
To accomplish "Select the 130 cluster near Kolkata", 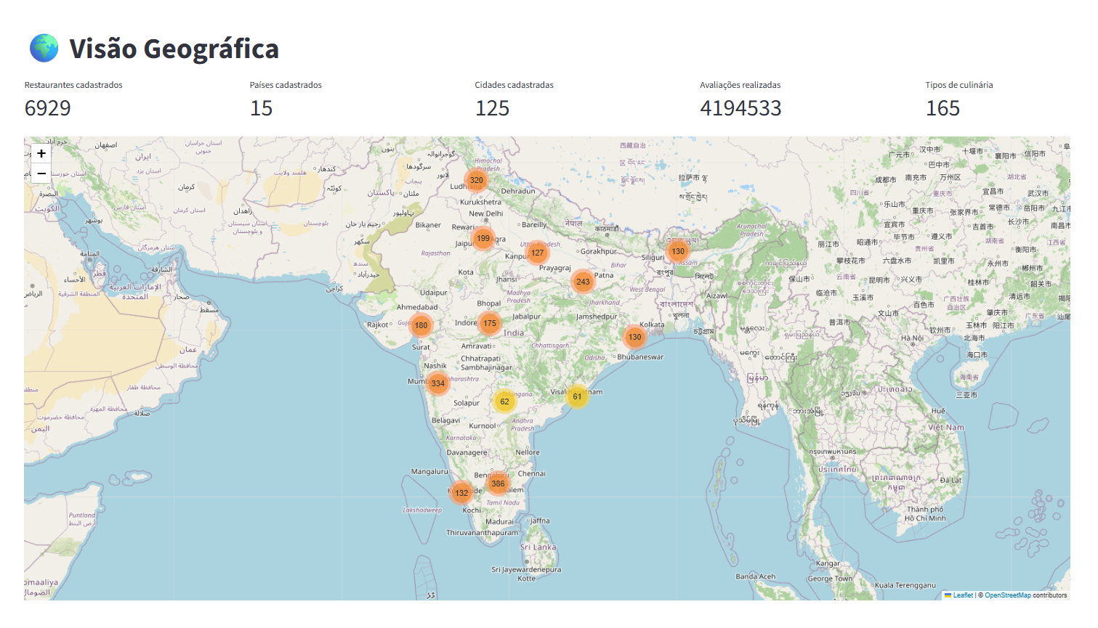I will (635, 337).
